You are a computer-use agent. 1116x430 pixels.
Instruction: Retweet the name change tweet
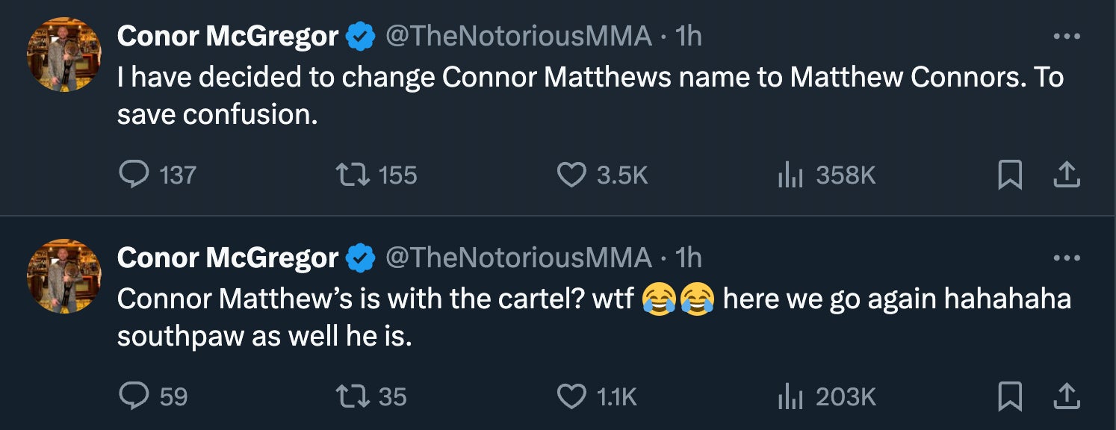point(352,175)
